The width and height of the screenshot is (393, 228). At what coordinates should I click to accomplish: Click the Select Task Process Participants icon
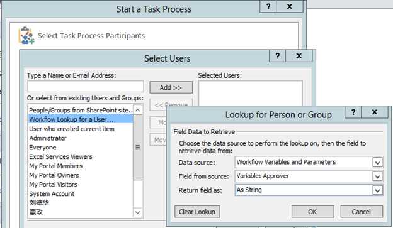click(x=26, y=36)
